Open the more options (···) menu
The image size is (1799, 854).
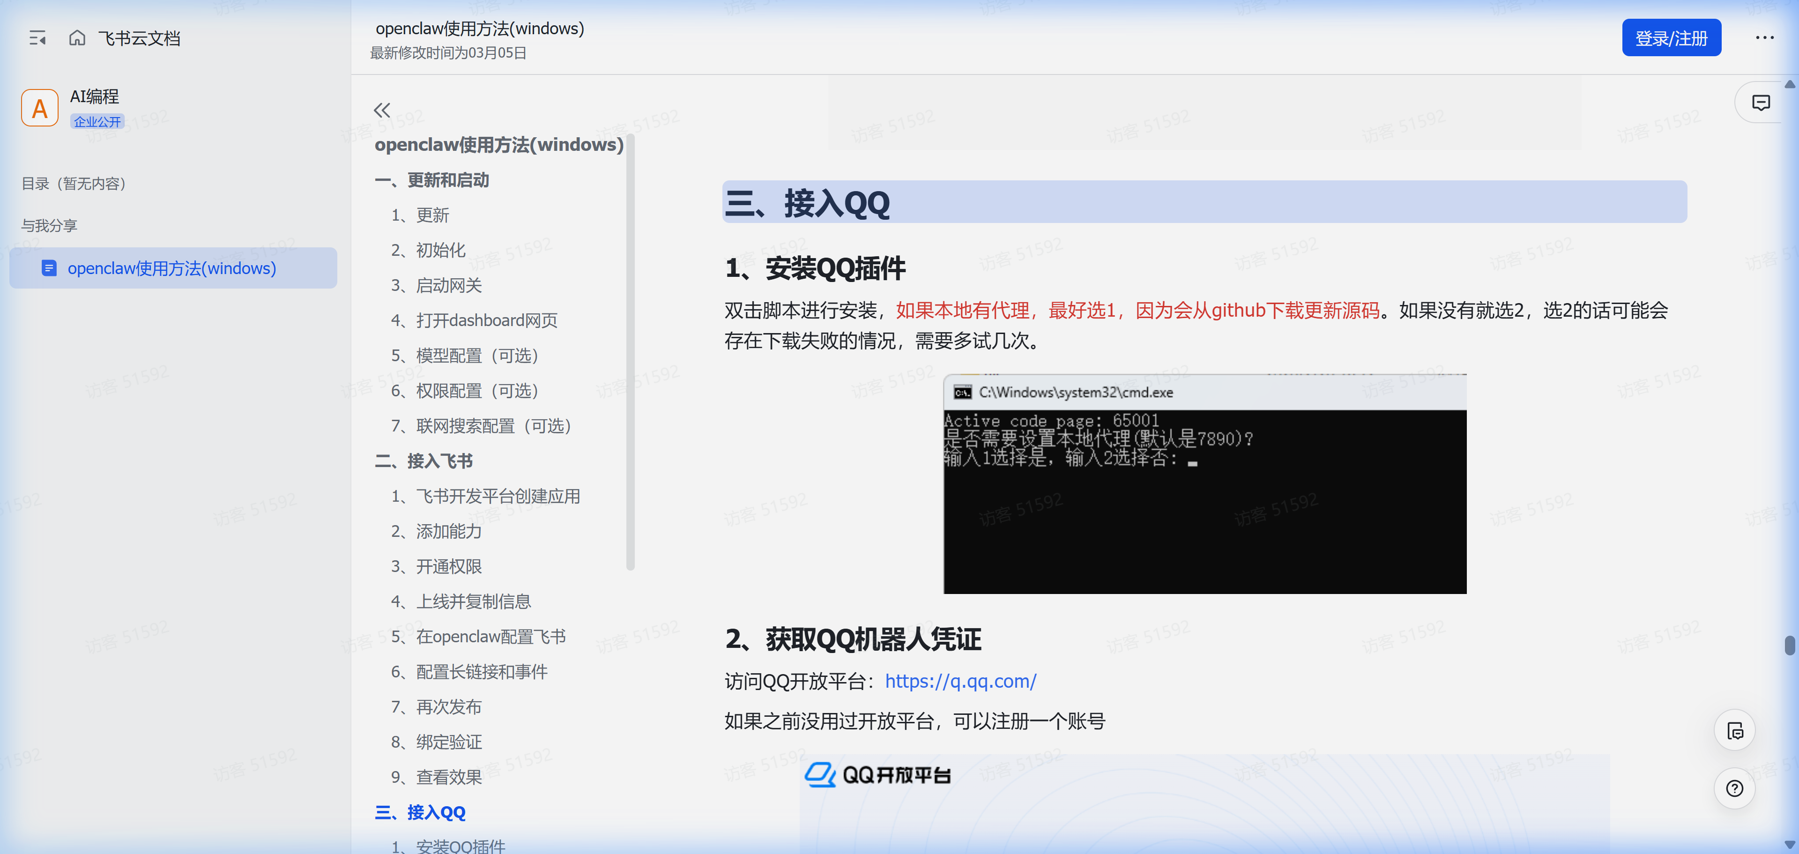1763,37
